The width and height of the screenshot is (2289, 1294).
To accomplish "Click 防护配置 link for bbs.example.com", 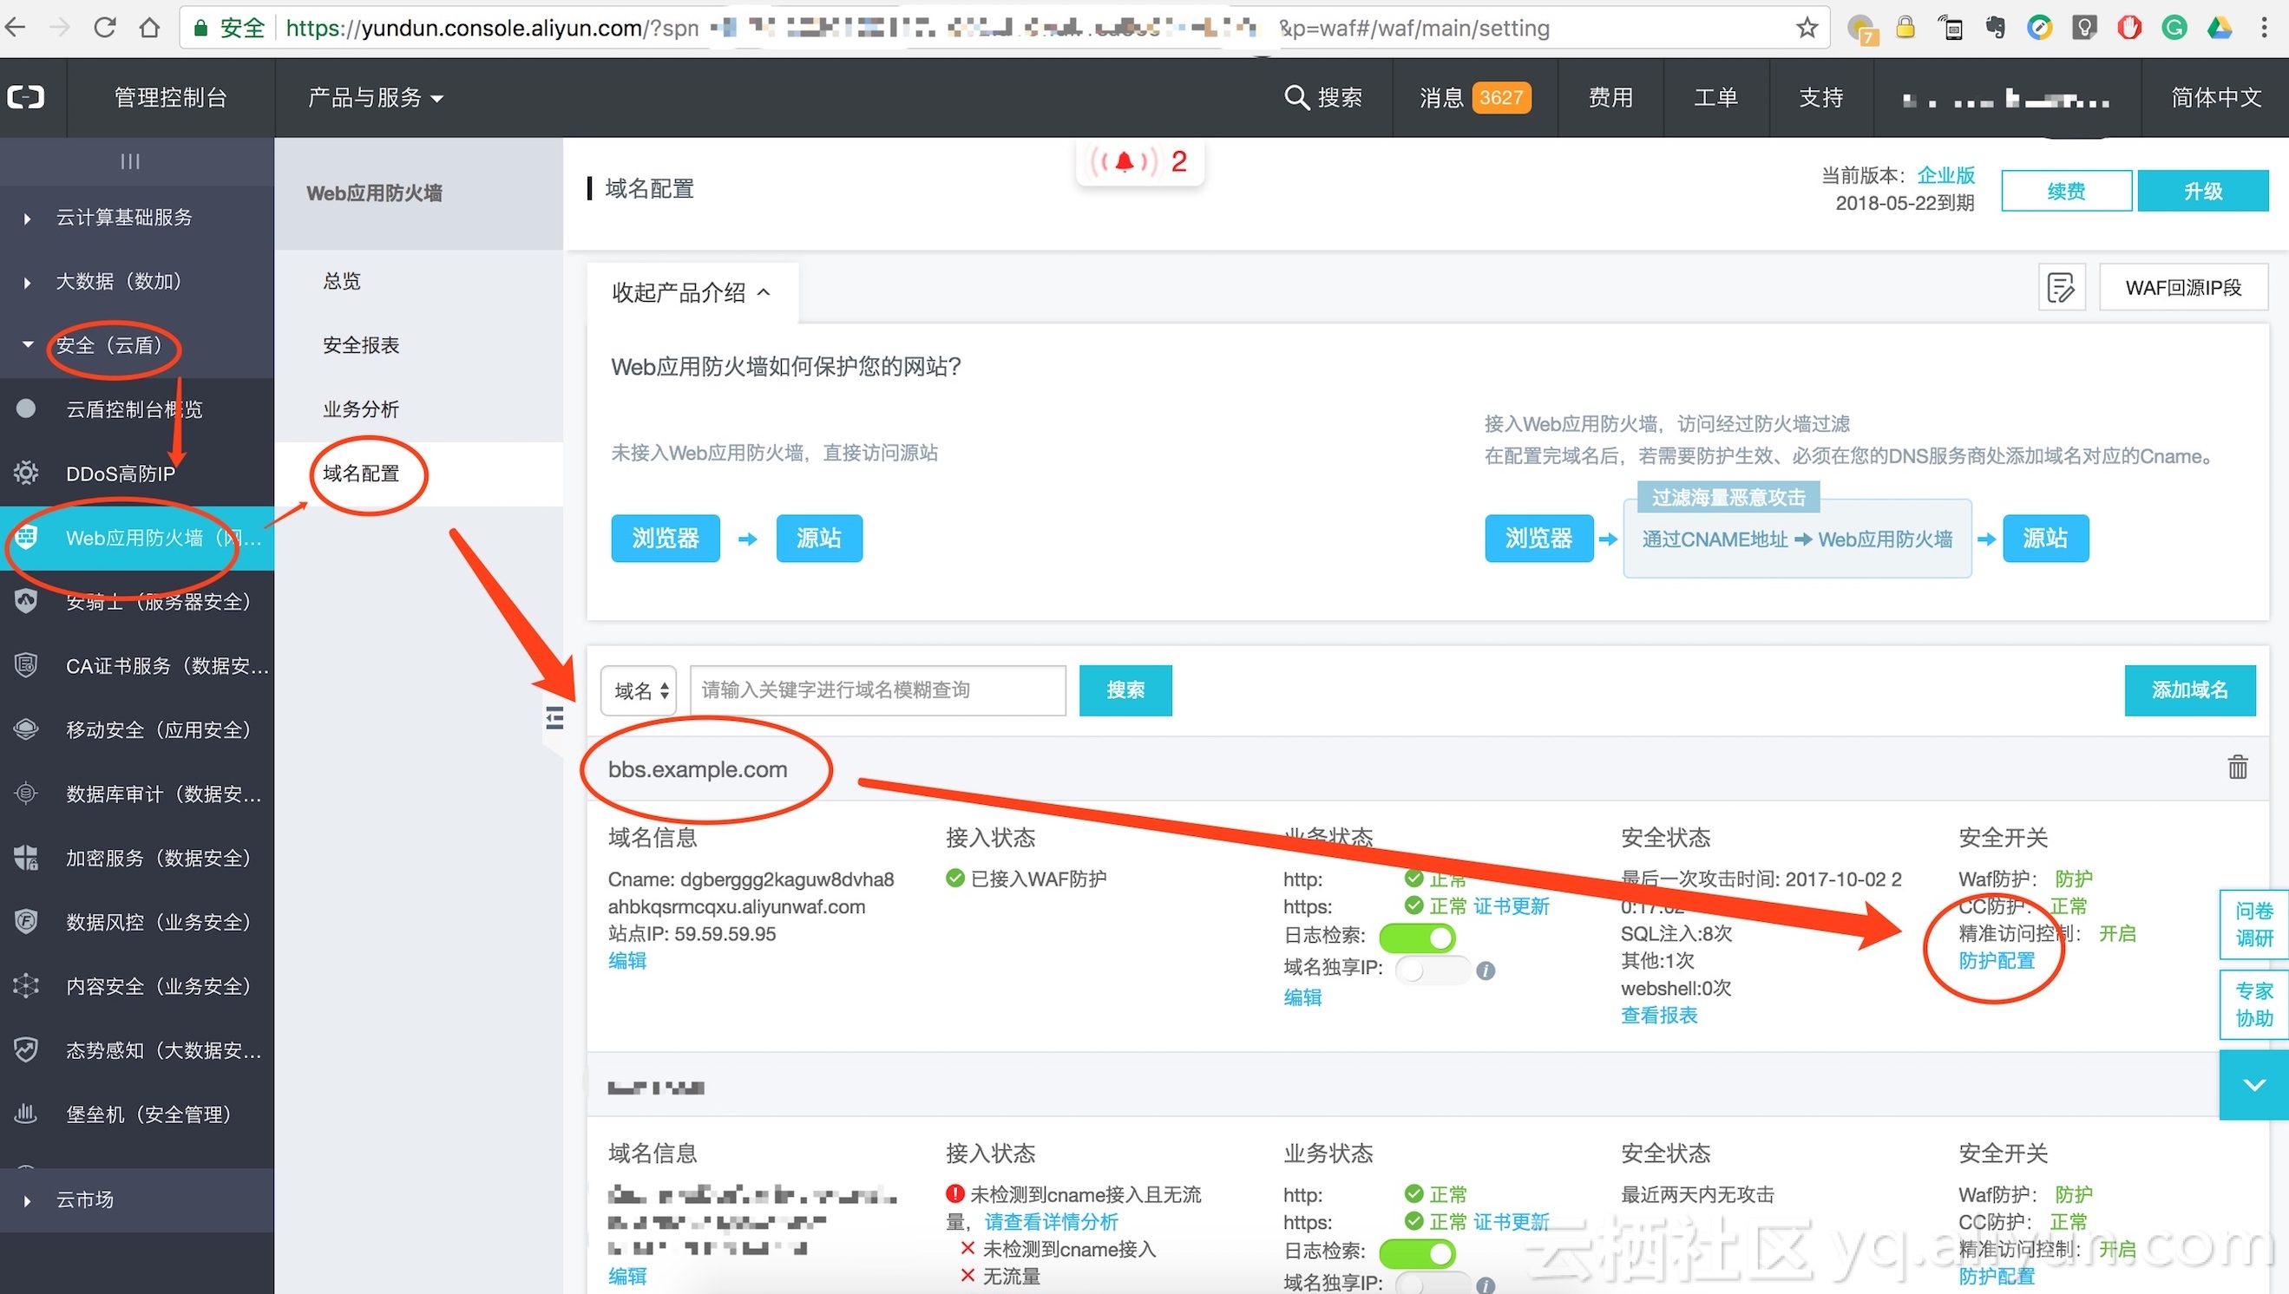I will 1997,961.
